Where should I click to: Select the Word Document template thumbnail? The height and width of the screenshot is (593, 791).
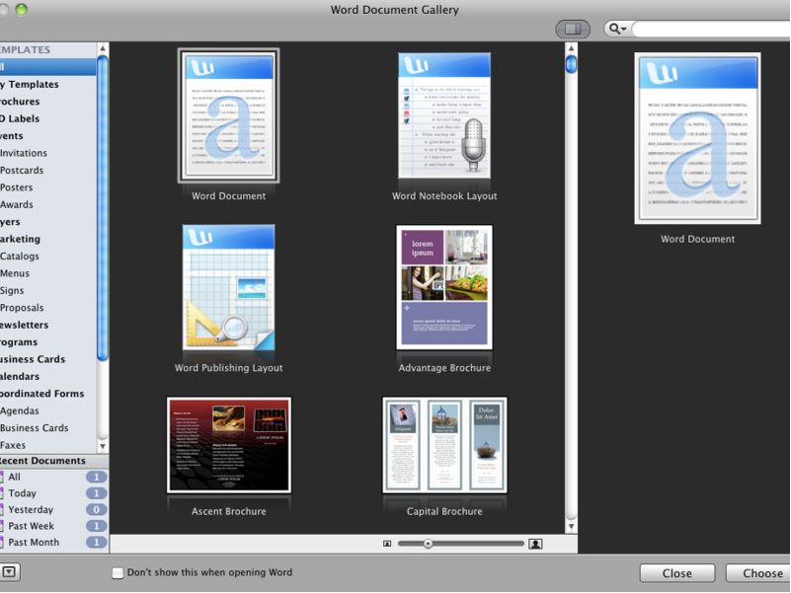(x=228, y=115)
